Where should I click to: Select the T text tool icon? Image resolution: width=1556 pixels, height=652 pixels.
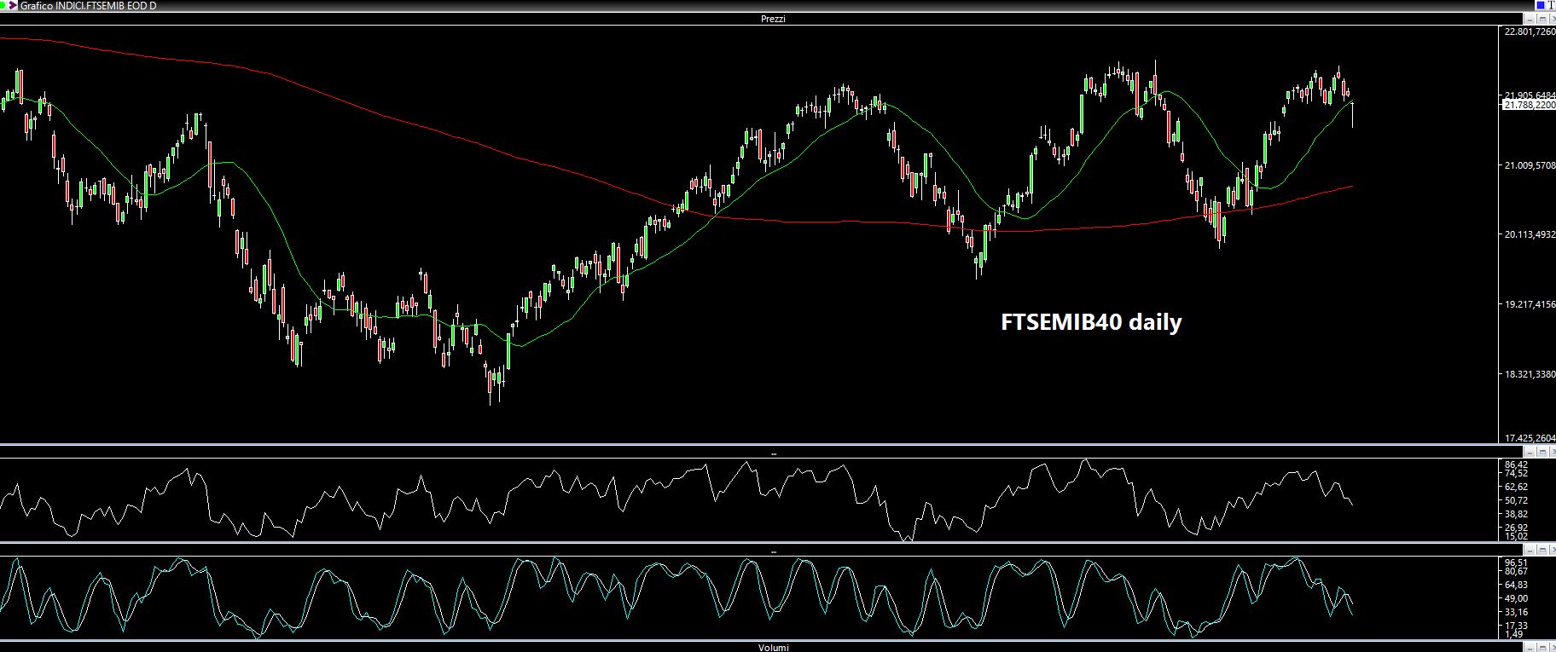click(1550, 6)
